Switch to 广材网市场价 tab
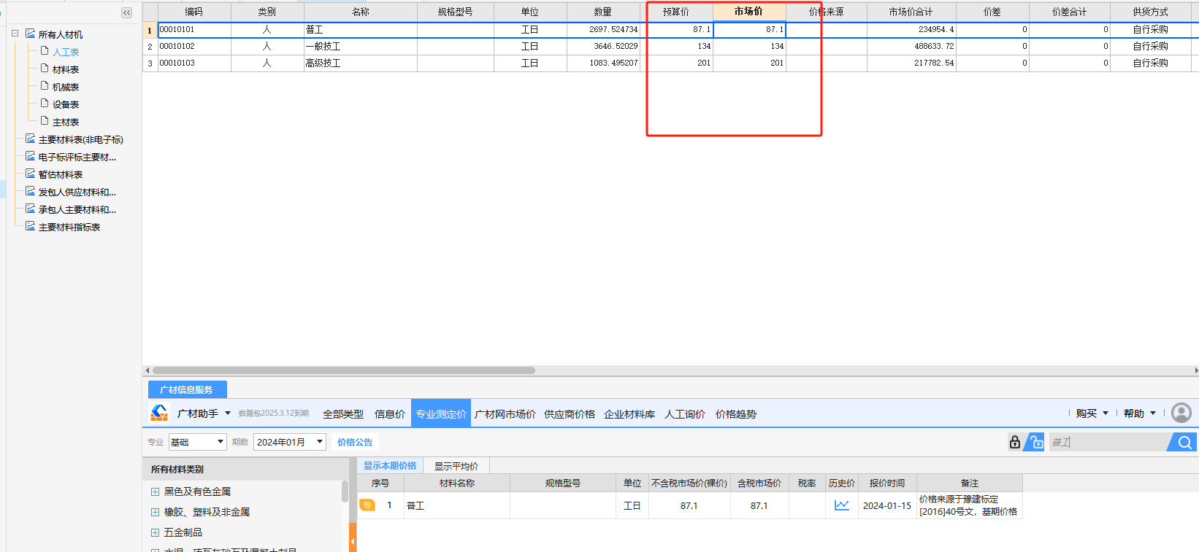The height and width of the screenshot is (552, 1199). tap(505, 414)
